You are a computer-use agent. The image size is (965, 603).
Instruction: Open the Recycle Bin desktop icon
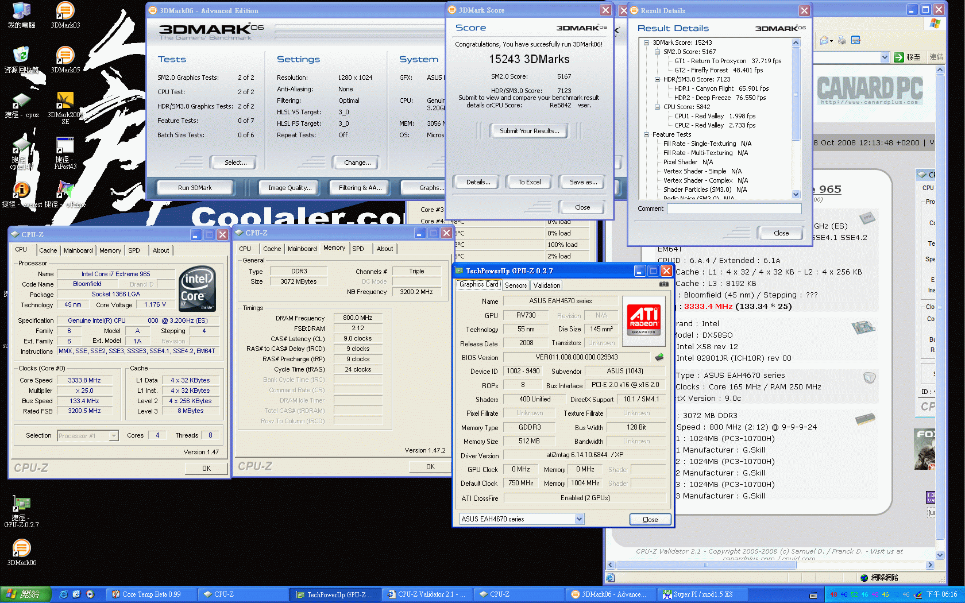[x=21, y=60]
